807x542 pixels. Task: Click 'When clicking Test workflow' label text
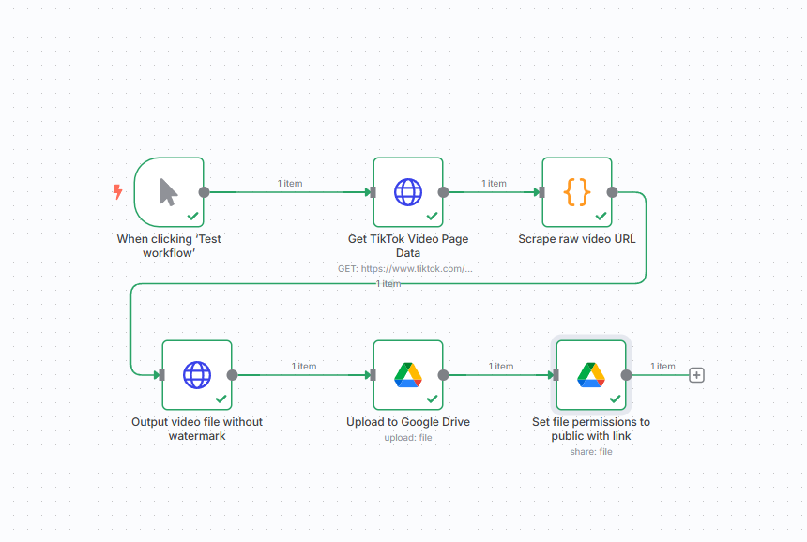pyautogui.click(x=169, y=246)
